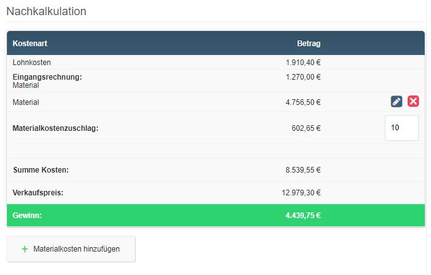Viewport: 431px width, 275px height.
Task: Select the Lohnkosten row label
Action: 32,63
